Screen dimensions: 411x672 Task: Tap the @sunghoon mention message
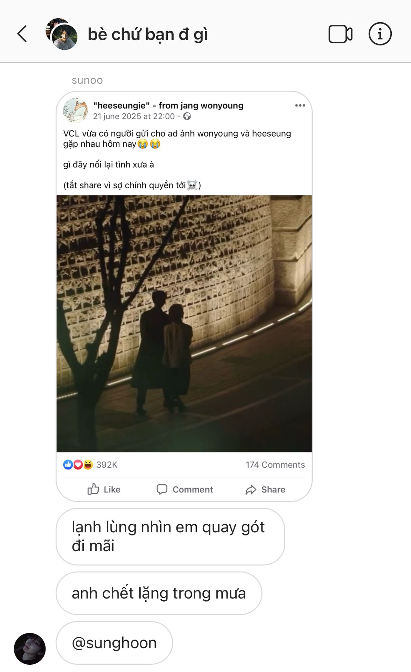(114, 643)
